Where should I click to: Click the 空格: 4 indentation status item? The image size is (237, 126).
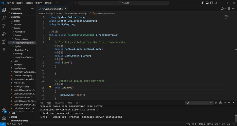[202, 124]
